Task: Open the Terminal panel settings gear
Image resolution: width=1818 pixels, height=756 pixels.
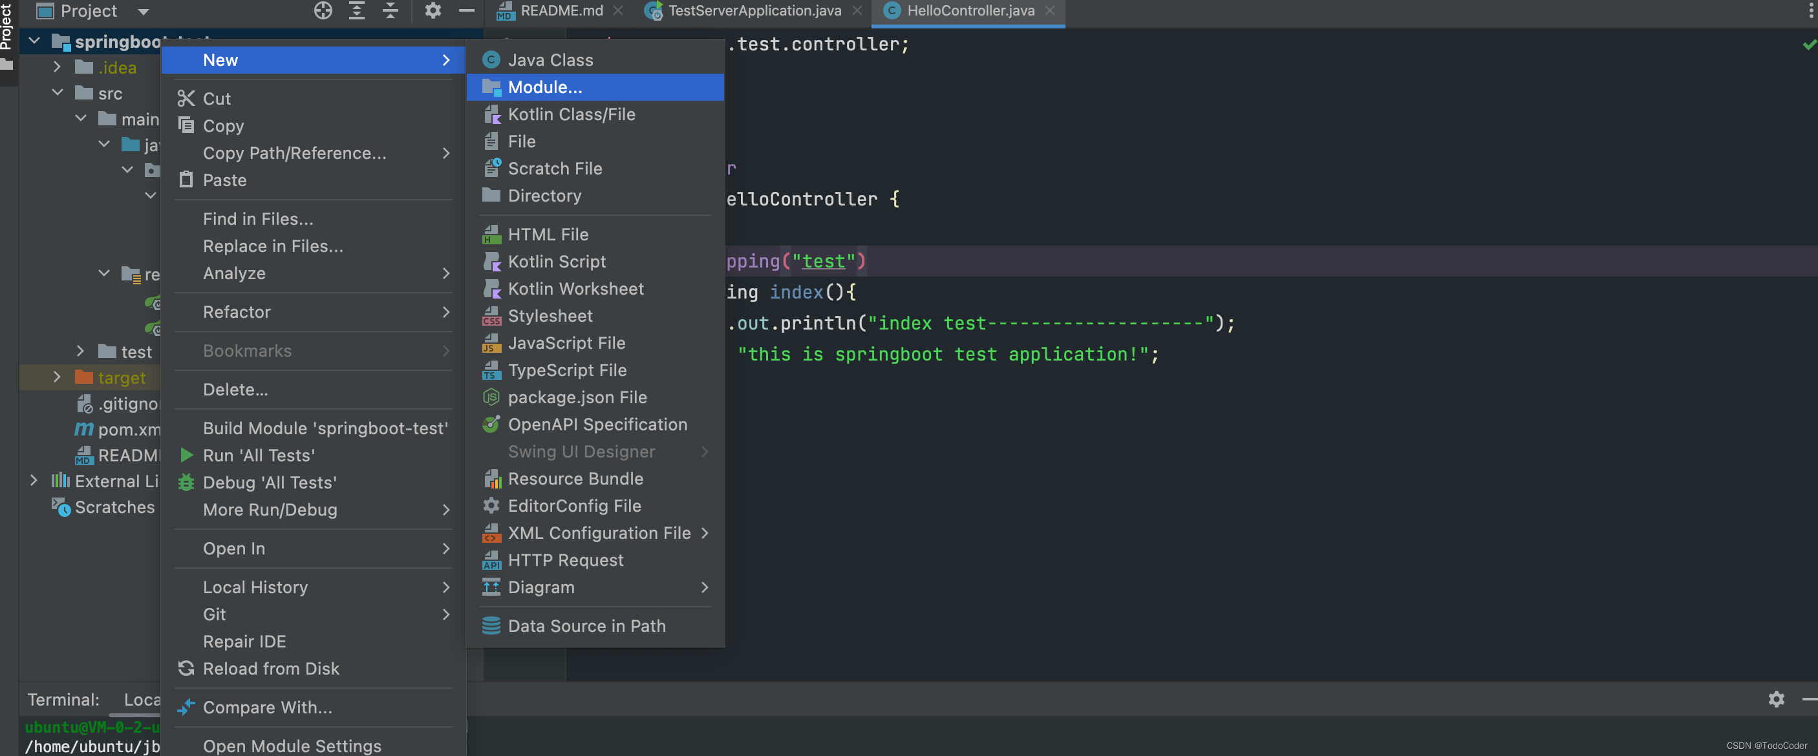Action: (1776, 698)
